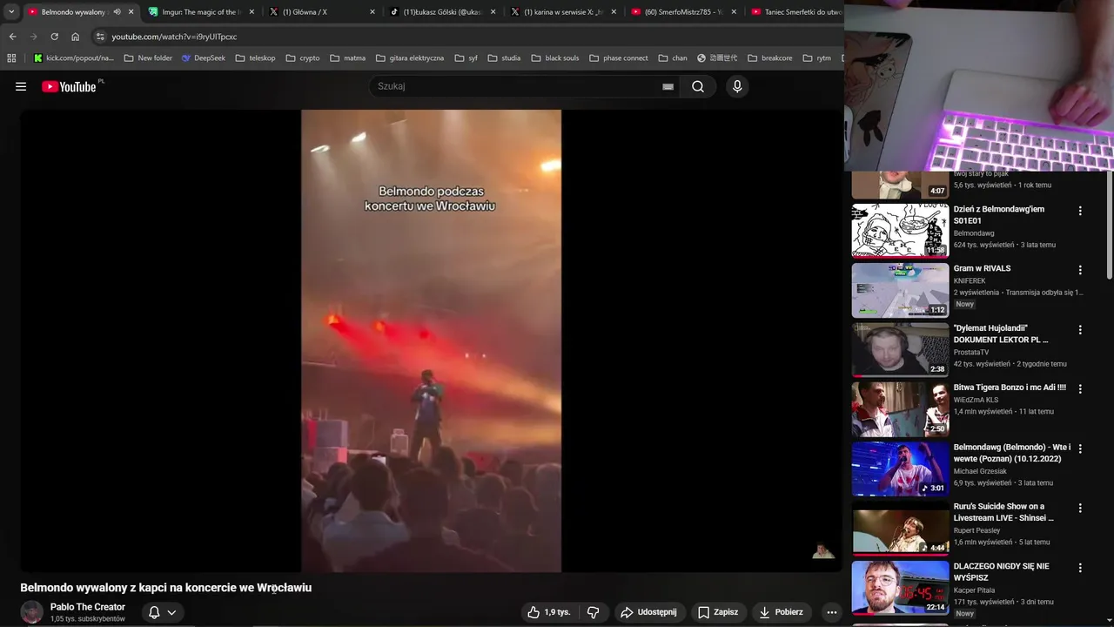This screenshot has width=1114, height=627.
Task: Open the Bitwa Tigera Bonzo i mc Adi thumbnail
Action: coord(900,409)
